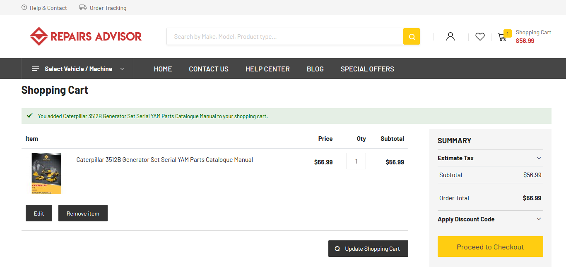
Task: Click the hamburger icon beside Select Vehicle
Action: tap(36, 69)
